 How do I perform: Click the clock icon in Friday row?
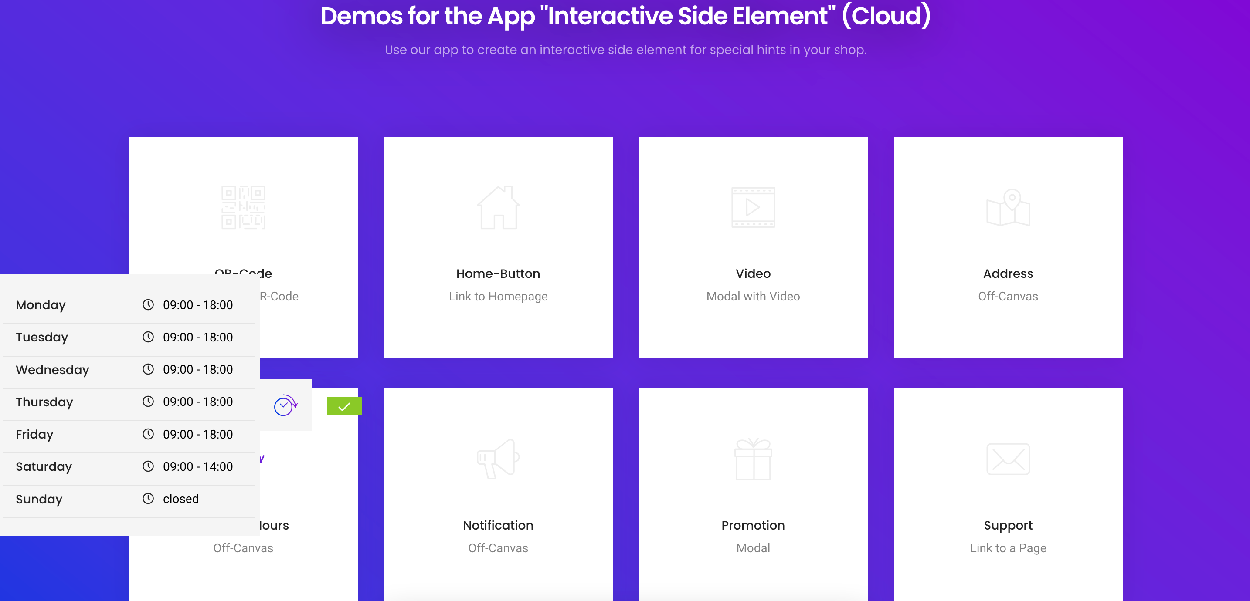point(148,434)
